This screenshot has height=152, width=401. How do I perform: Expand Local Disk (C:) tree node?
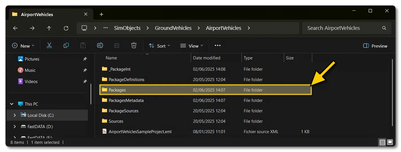point(15,115)
